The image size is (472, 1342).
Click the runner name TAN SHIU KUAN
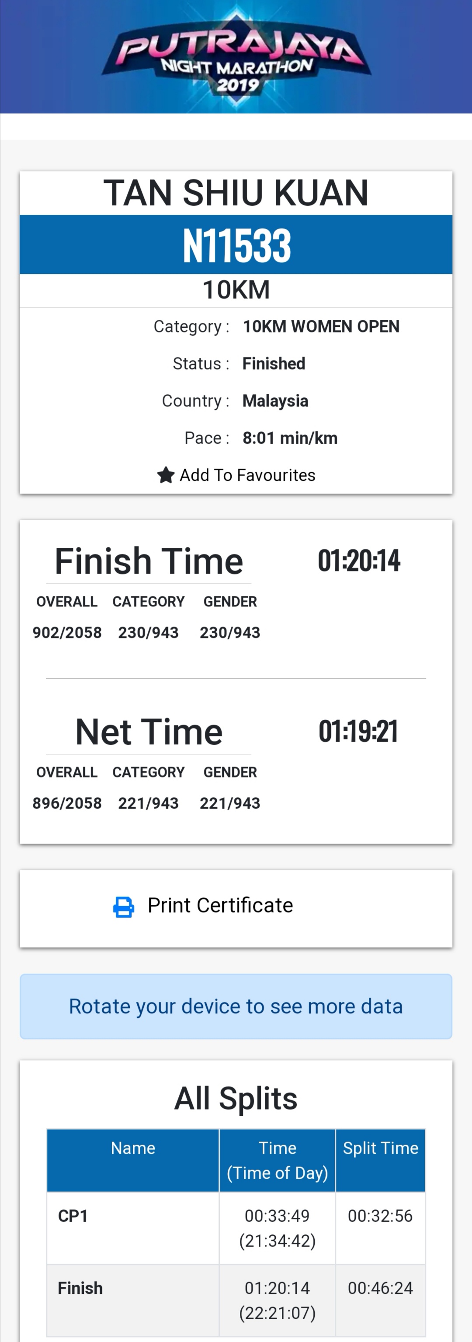[236, 193]
